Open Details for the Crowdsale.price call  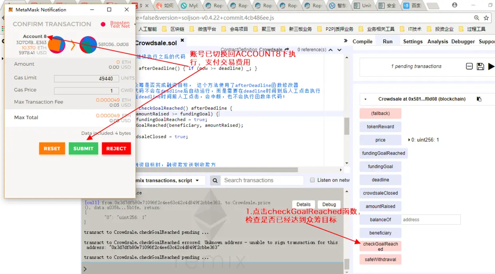click(303, 204)
